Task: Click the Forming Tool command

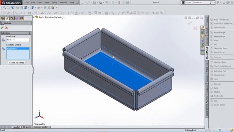Action: click(218, 62)
